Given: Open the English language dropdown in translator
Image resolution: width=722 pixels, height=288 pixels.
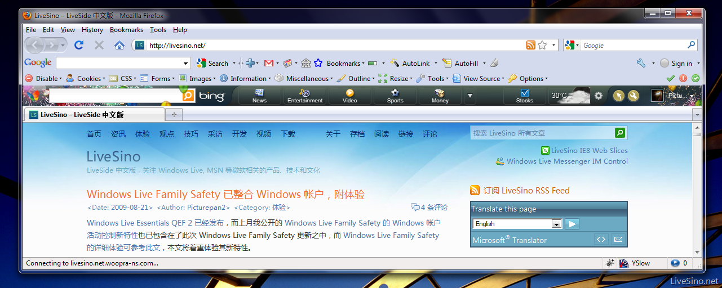Looking at the screenshot, I should pyautogui.click(x=517, y=223).
